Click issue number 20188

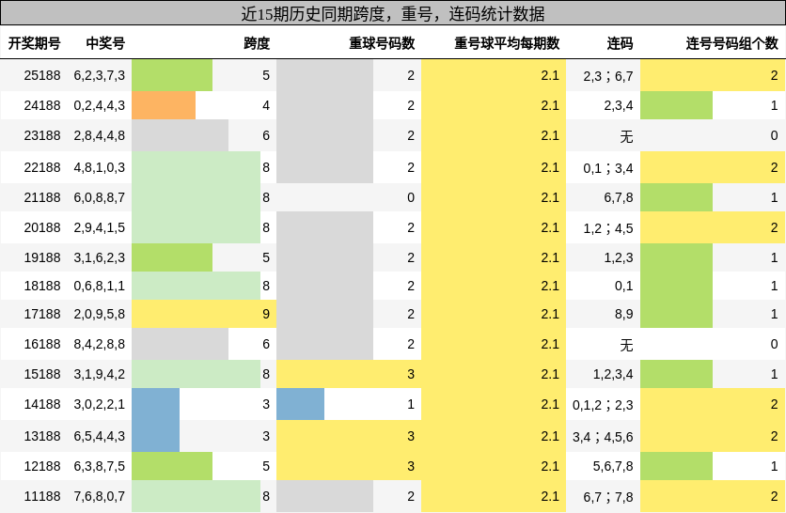(x=42, y=227)
